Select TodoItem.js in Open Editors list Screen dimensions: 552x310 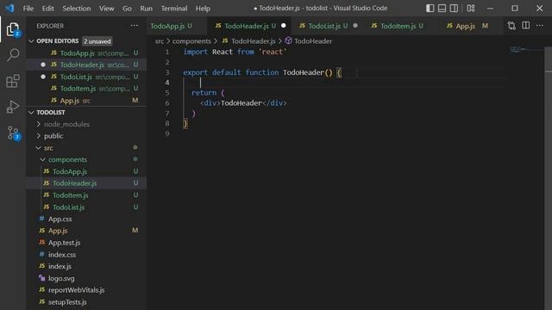point(86,88)
